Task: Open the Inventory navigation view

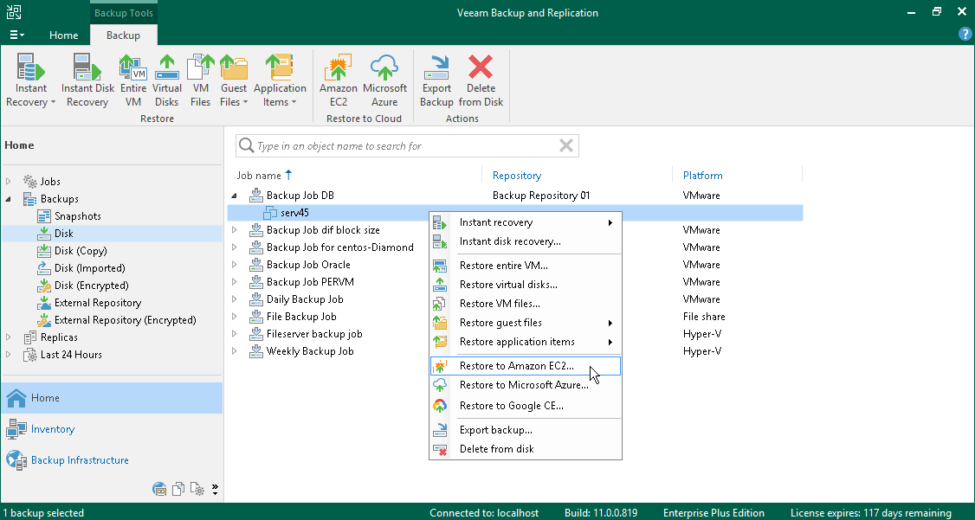Action: tap(112, 429)
